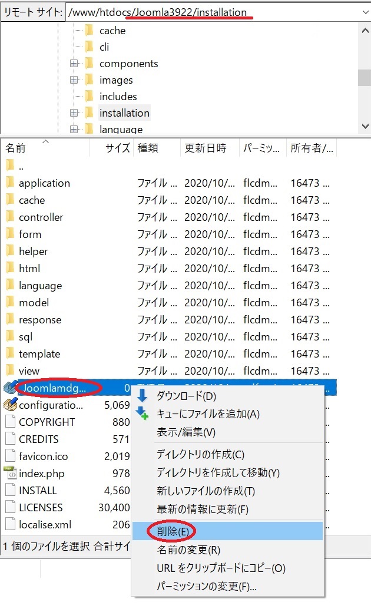Click the configuration file icon

10,405
